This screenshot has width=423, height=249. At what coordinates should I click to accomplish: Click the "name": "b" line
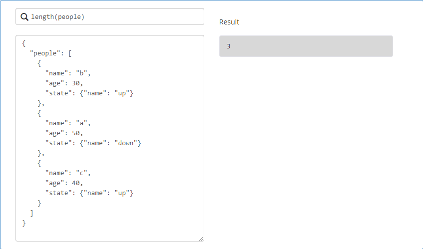point(68,73)
